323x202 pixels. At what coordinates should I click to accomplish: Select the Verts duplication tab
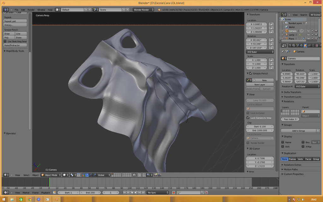coord(300,159)
